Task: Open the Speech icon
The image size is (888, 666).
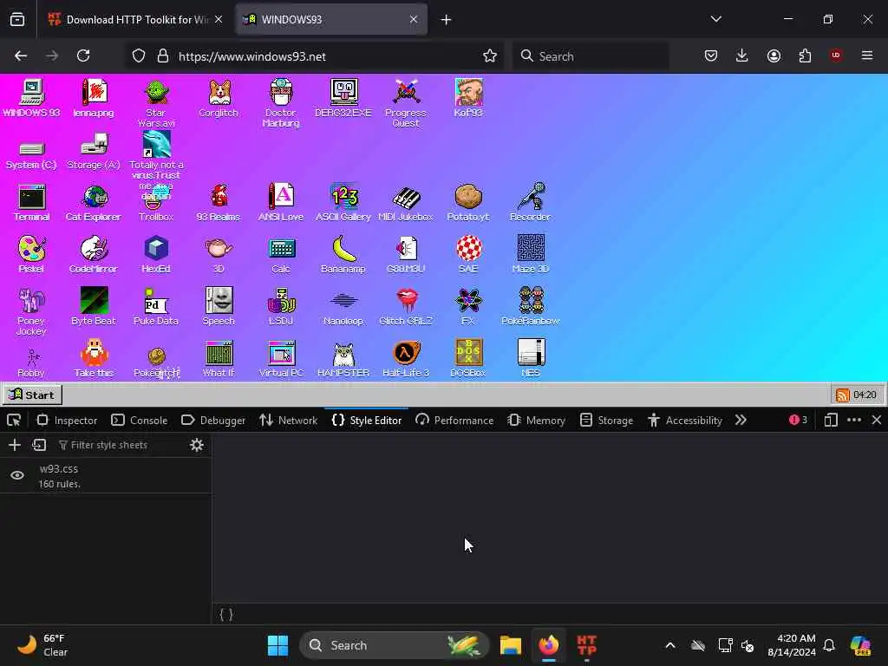Action: click(x=219, y=306)
